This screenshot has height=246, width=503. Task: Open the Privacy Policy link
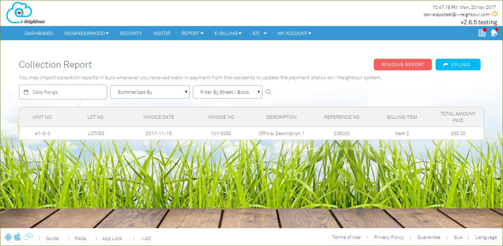[x=389, y=237]
